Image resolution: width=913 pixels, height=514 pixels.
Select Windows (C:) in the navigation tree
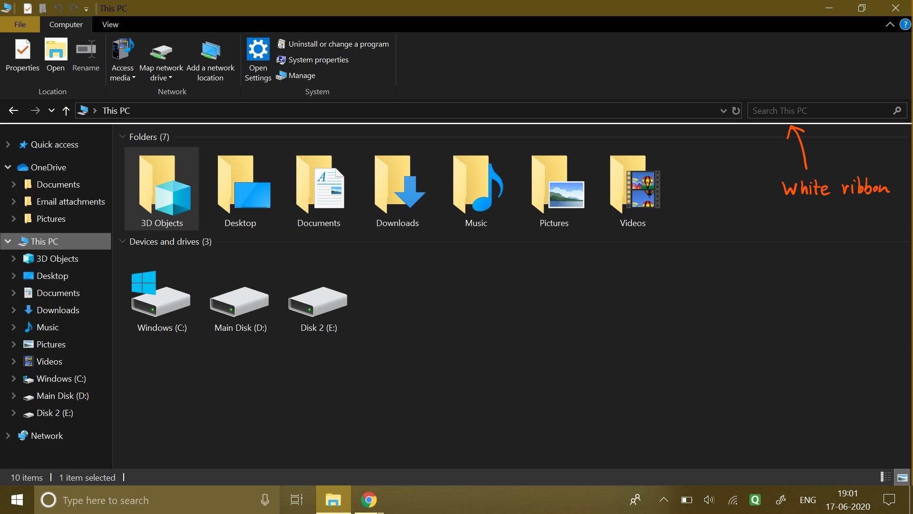pyautogui.click(x=55, y=378)
